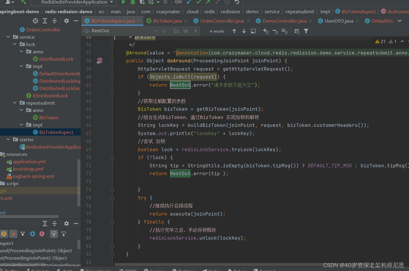Toggle show fields filter in structure panel
The width and height of the screenshot is (409, 271).
click(x=4, y=234)
